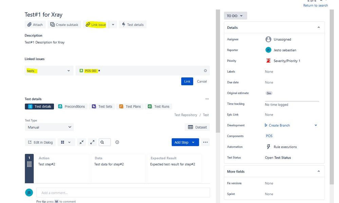Click the issue title Test#1 for Xray
339x203 pixels.
pyautogui.click(x=43, y=15)
